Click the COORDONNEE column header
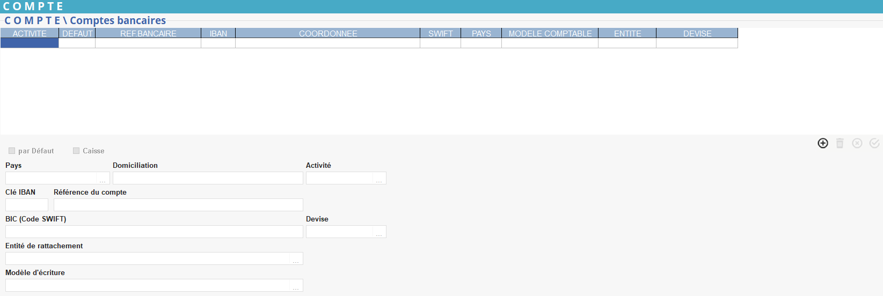Viewport: 883px width, 296px height. (327, 33)
